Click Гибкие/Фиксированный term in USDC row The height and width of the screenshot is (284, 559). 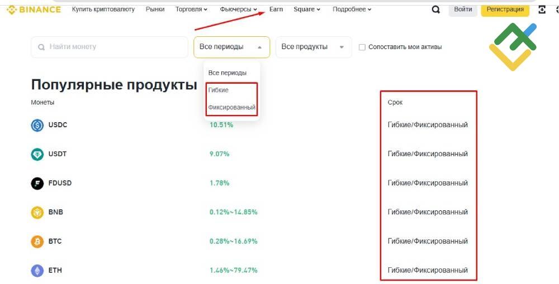[x=428, y=125]
